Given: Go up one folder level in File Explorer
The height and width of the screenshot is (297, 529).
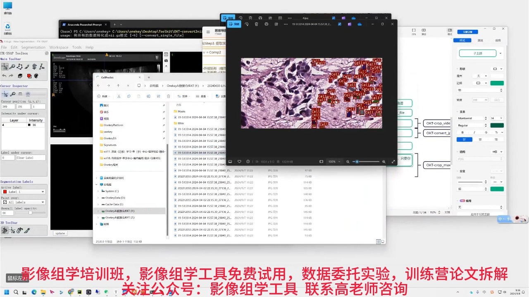Looking at the screenshot, I should 118,86.
